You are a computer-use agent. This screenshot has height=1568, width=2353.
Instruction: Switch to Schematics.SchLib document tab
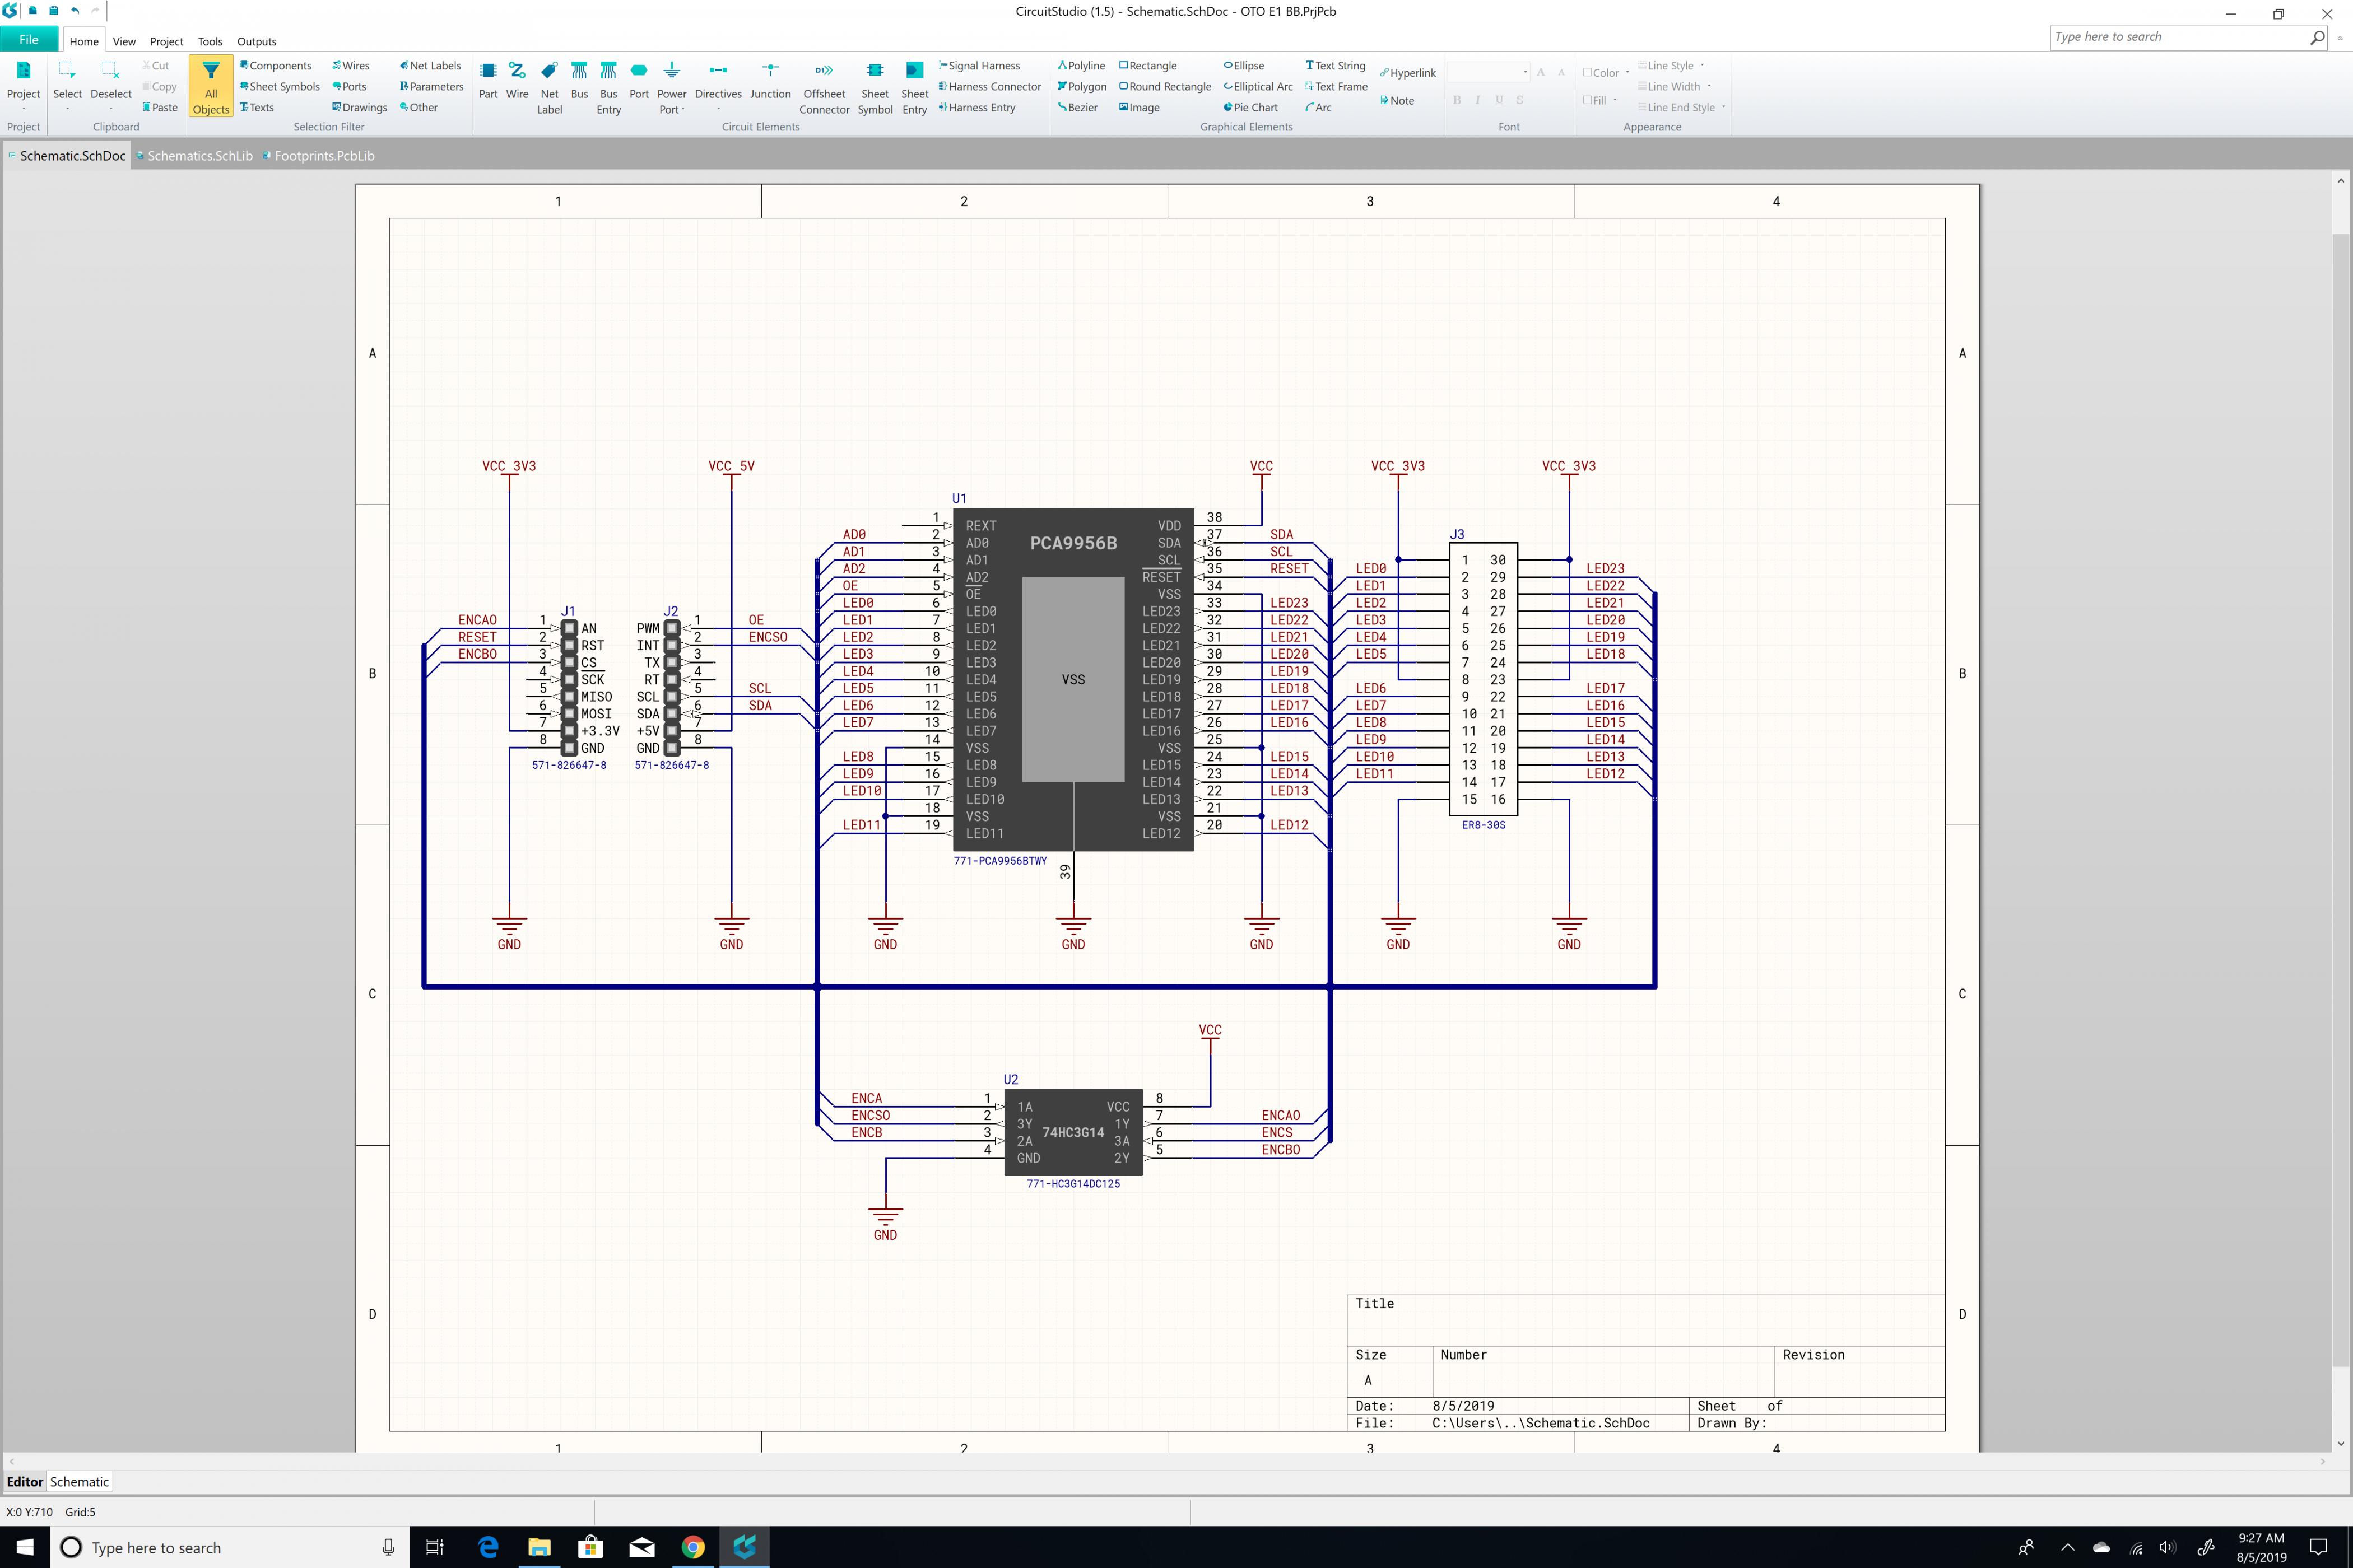coord(195,156)
